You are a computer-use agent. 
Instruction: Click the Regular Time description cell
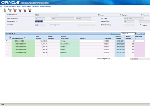(70, 44)
